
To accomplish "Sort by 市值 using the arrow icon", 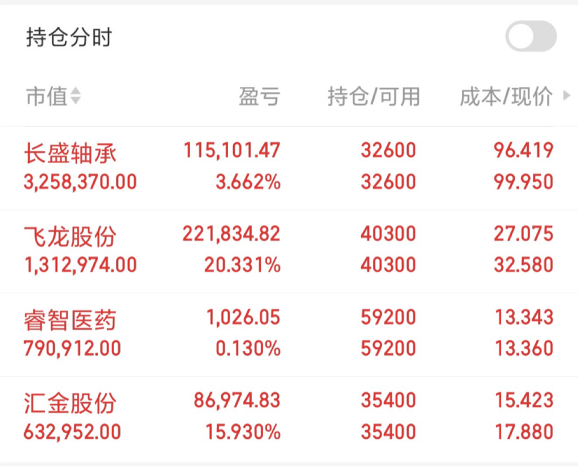I will [76, 96].
